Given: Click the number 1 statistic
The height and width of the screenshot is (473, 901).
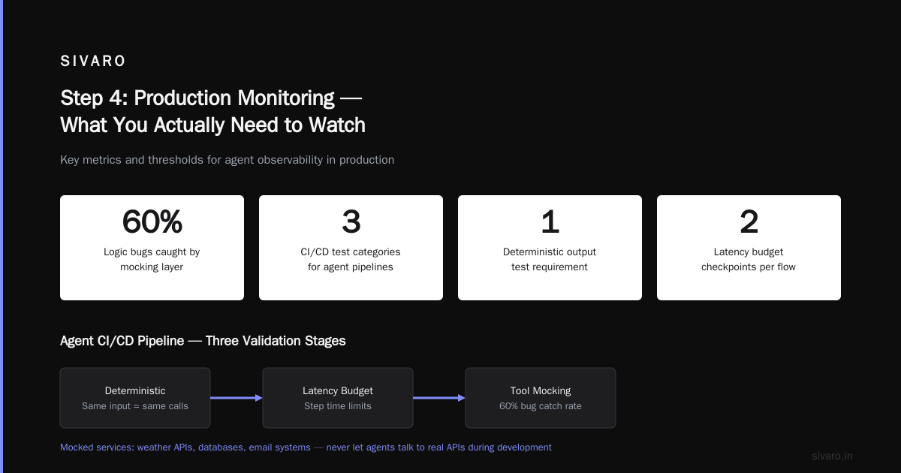Looking at the screenshot, I should coord(550,222).
